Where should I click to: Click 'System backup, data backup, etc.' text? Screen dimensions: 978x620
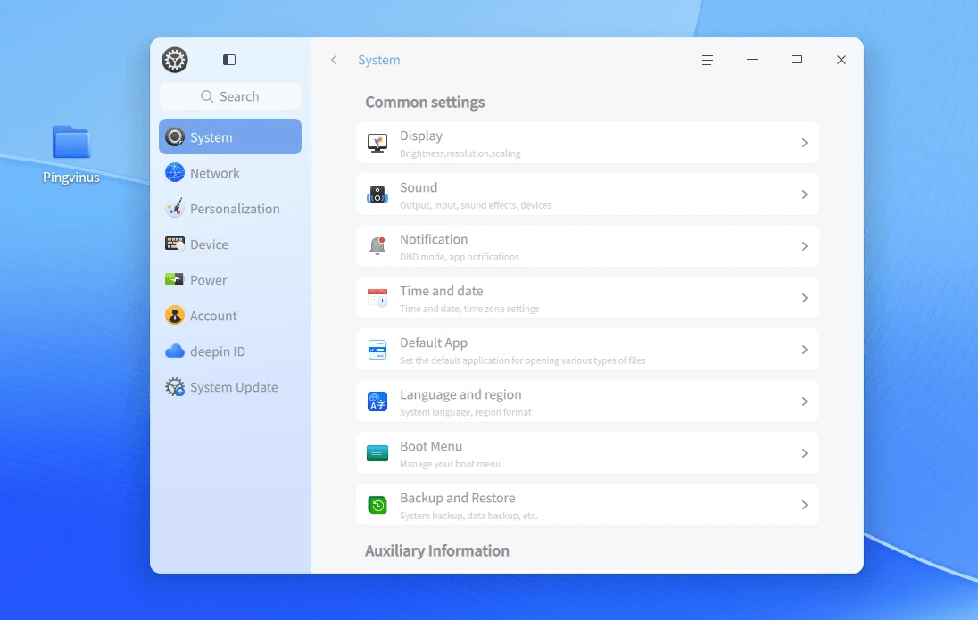coord(468,516)
